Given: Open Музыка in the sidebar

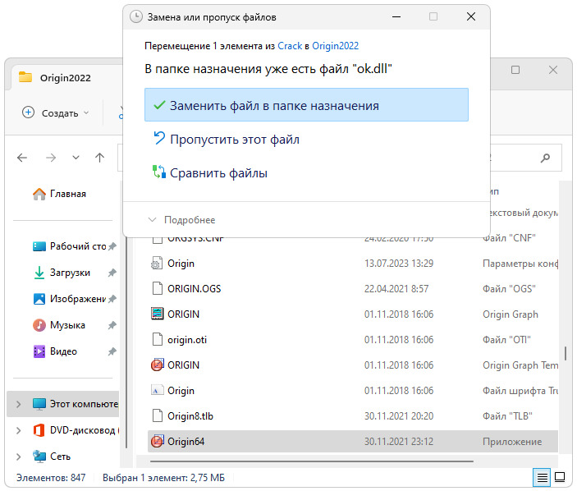Looking at the screenshot, I should 59,325.
